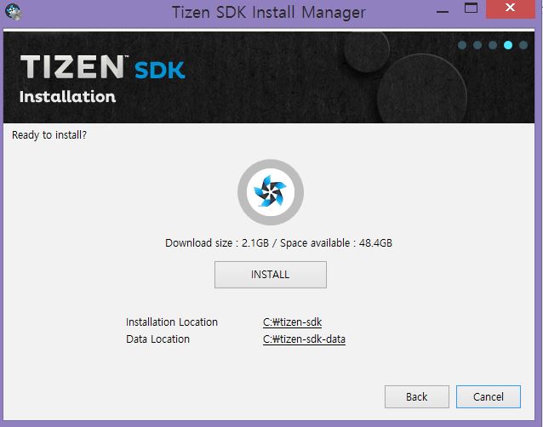The image size is (543, 427).
Task: Go Back to the previous step
Action: tap(416, 396)
